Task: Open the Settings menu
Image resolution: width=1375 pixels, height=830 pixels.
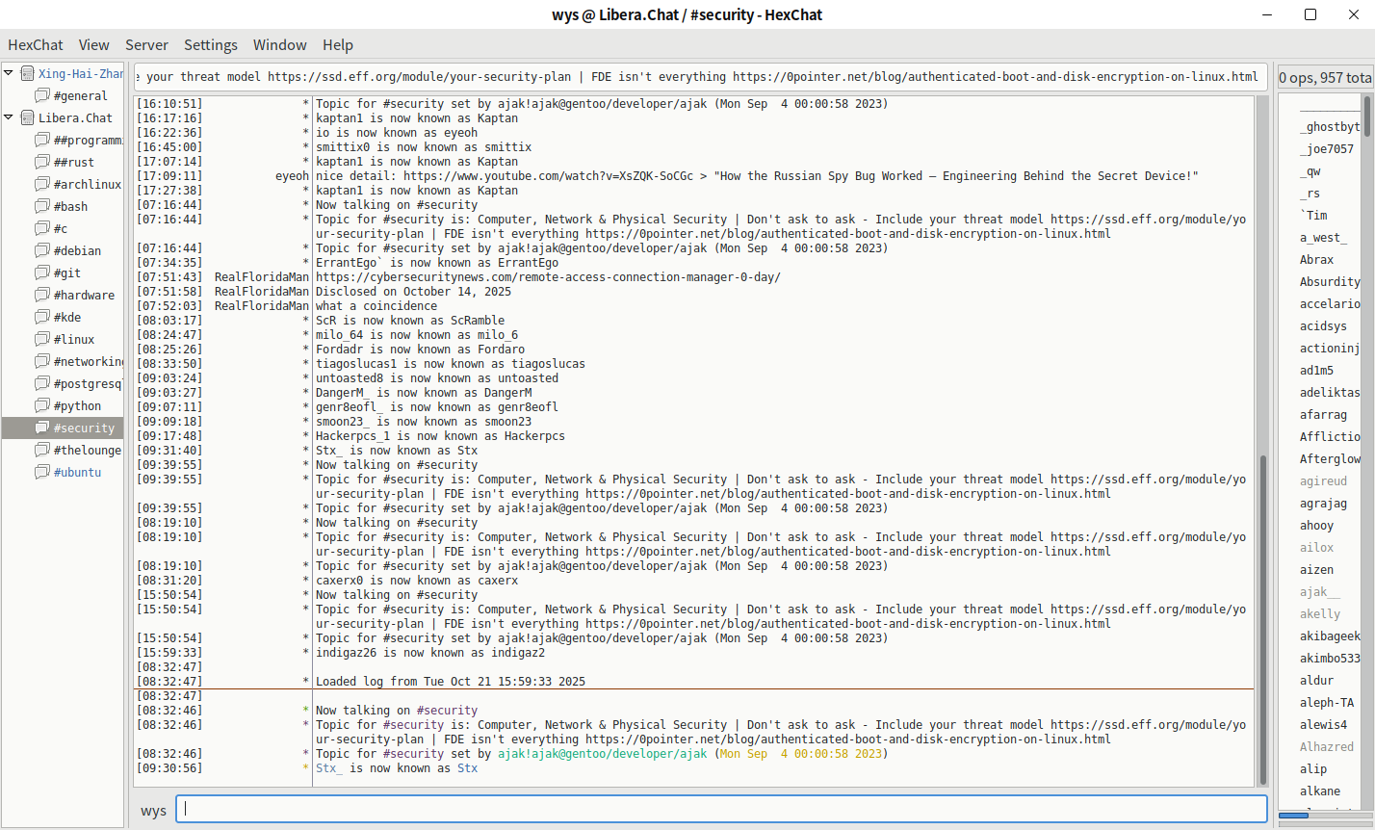Action: click(210, 44)
